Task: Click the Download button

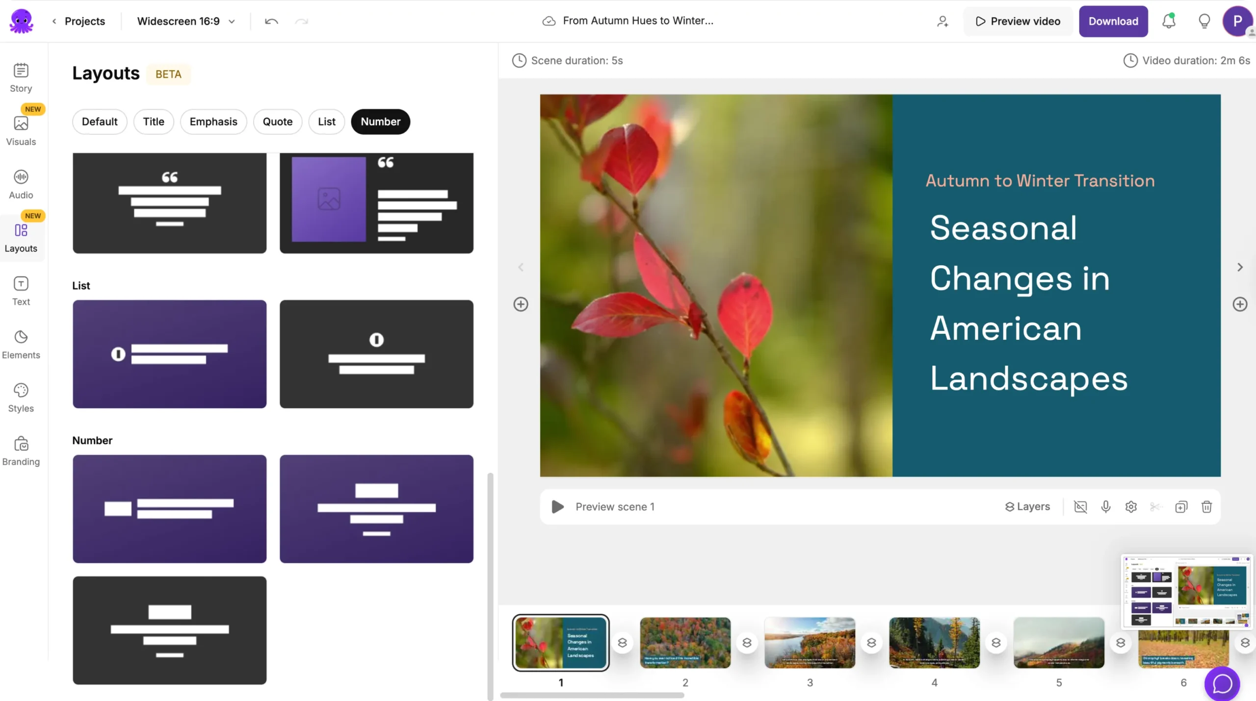Action: 1113,21
